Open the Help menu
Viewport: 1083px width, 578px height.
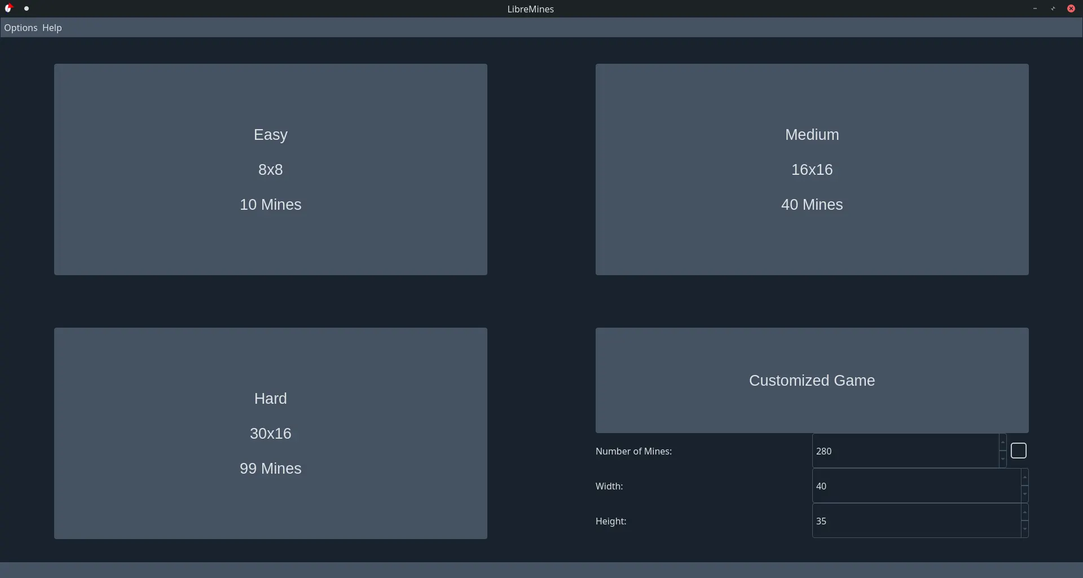click(52, 28)
